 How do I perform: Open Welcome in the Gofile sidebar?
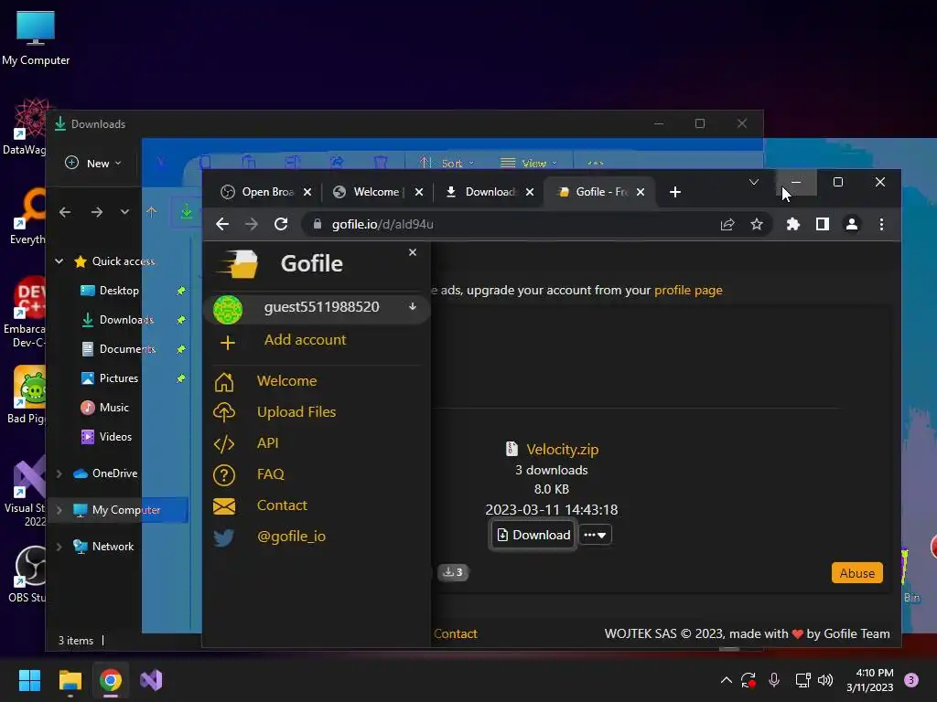coord(286,381)
